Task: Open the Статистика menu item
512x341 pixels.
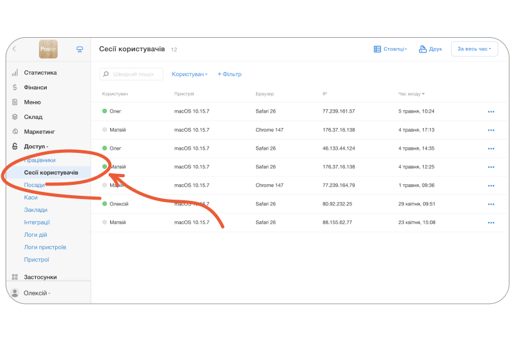Action: click(x=40, y=72)
